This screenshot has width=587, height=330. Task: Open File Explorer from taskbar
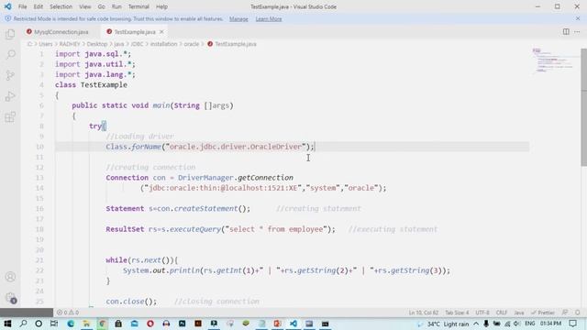pos(86,324)
